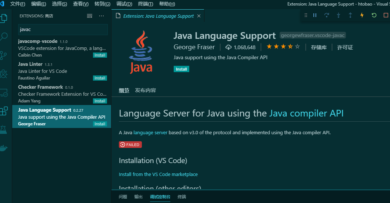The height and width of the screenshot is (203, 390).
Task: Open the Debug view bug icon
Action: pos(3,74)
